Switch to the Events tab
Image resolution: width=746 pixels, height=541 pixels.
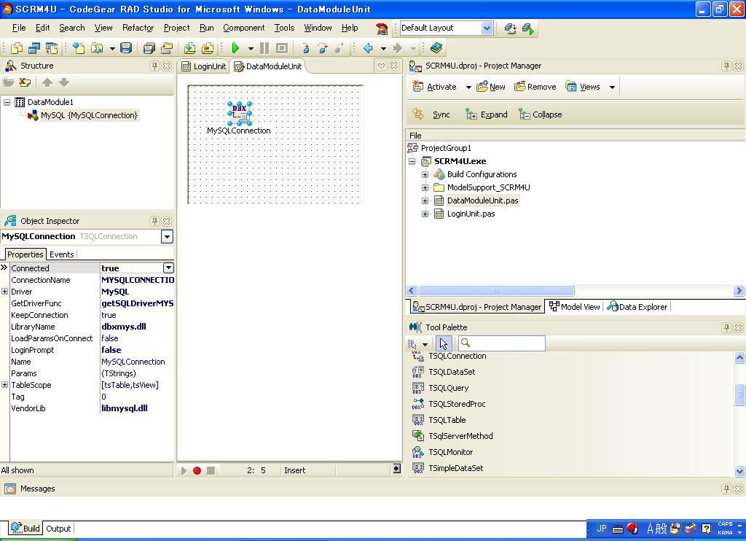click(x=62, y=254)
